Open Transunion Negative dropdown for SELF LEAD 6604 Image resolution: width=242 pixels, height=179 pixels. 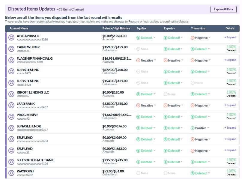(201, 139)
